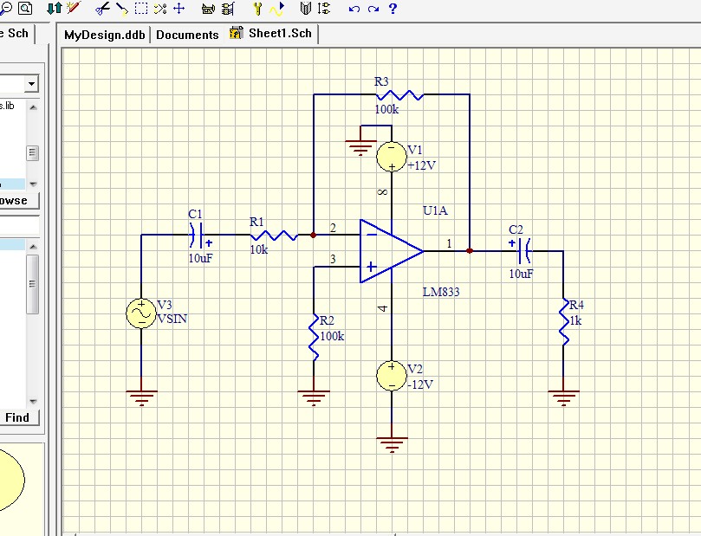Screen dimensions: 701x536
Task: Click the yellow wrench setup icon
Action: pos(257,8)
